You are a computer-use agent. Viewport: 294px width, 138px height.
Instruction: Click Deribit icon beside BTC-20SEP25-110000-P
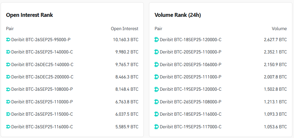(157, 52)
